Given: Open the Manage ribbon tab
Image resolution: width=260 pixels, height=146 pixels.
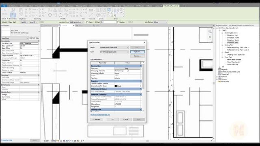Looking at the screenshot, I should [x=109, y=6].
